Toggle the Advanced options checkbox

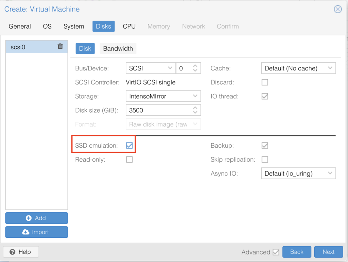[x=276, y=252]
